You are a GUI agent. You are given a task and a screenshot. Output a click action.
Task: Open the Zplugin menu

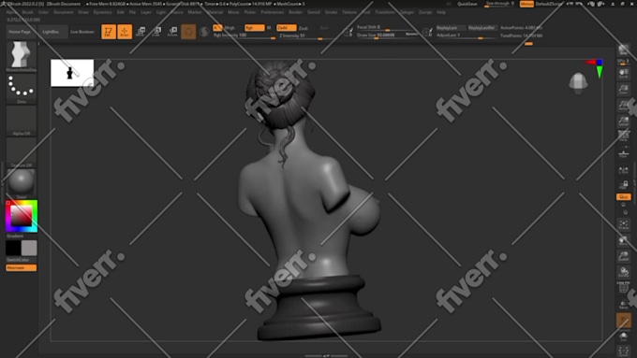407,12
